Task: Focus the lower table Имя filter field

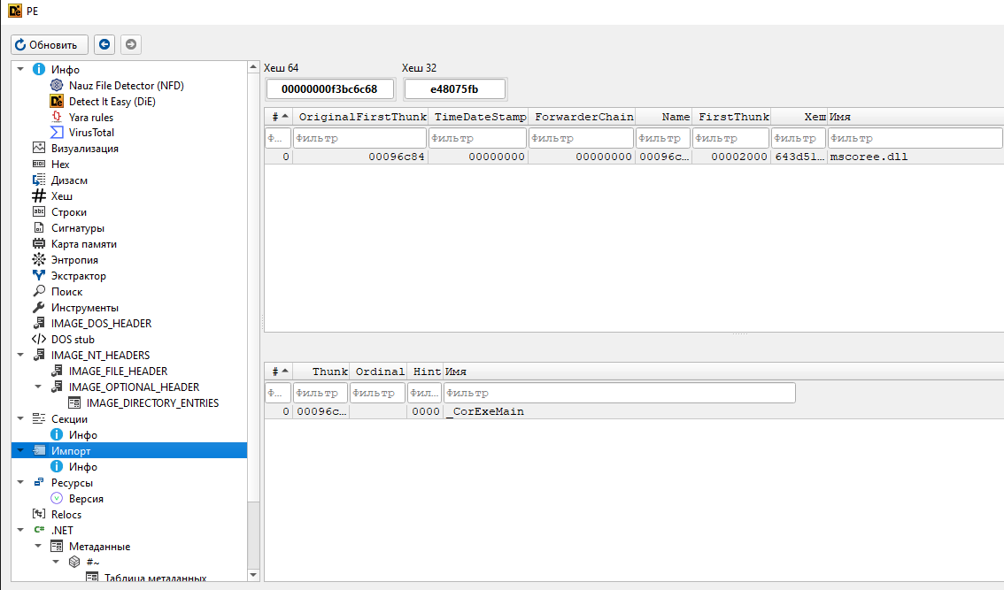Action: click(619, 393)
